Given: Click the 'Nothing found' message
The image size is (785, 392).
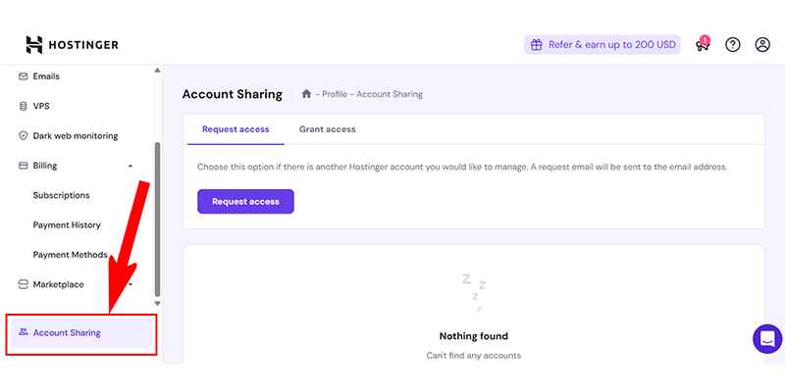Looking at the screenshot, I should tap(474, 336).
